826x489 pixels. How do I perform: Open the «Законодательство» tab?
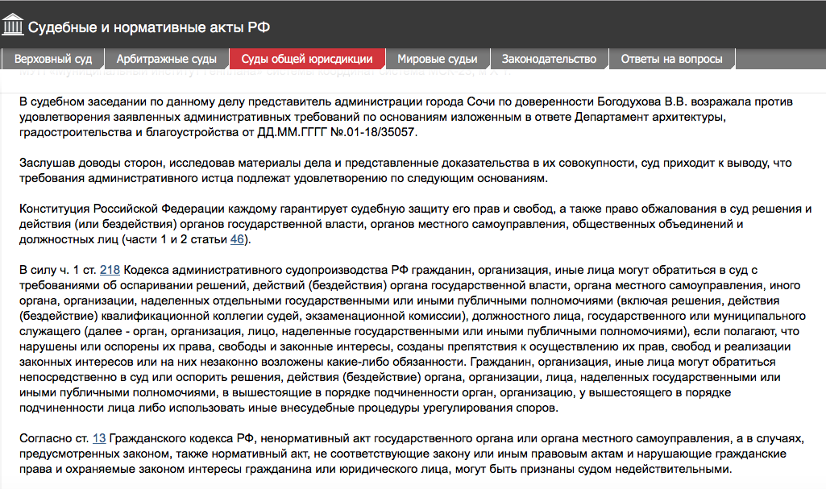(549, 59)
